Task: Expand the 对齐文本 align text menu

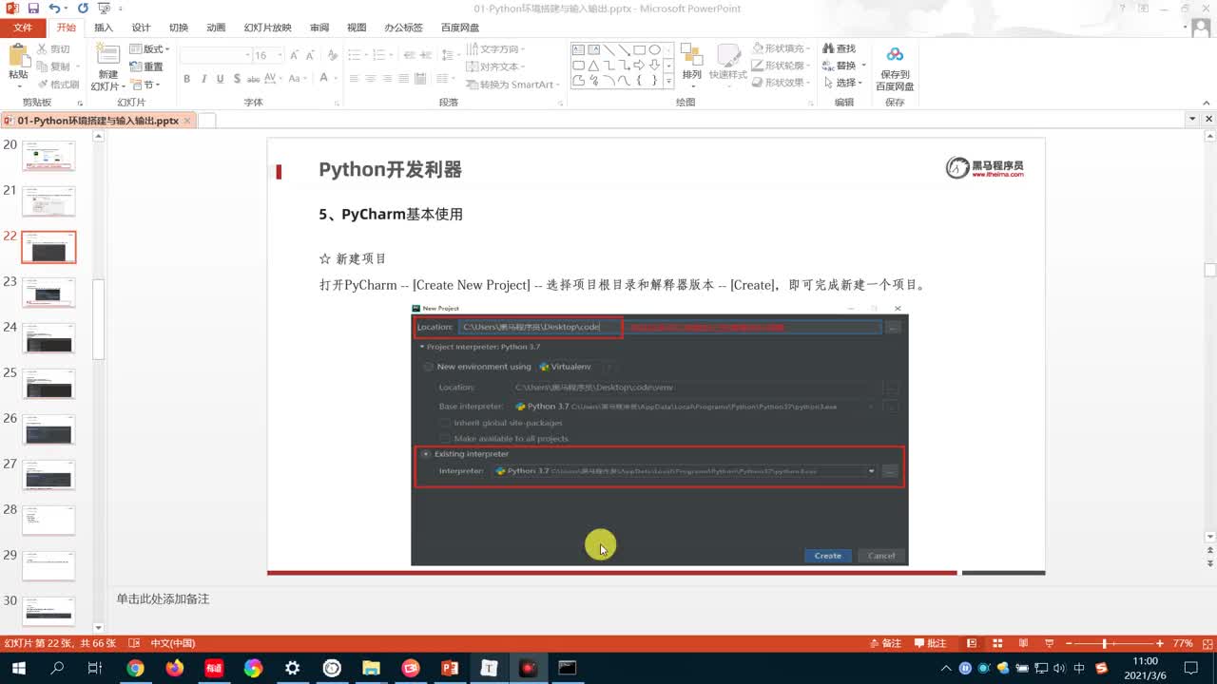Action: 496,66
